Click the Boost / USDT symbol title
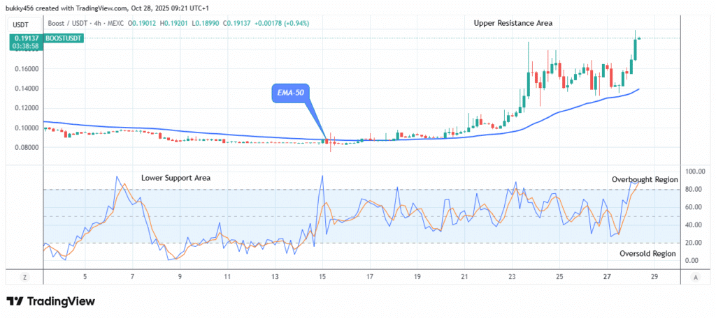Image resolution: width=716 pixels, height=318 pixels. coord(67,22)
